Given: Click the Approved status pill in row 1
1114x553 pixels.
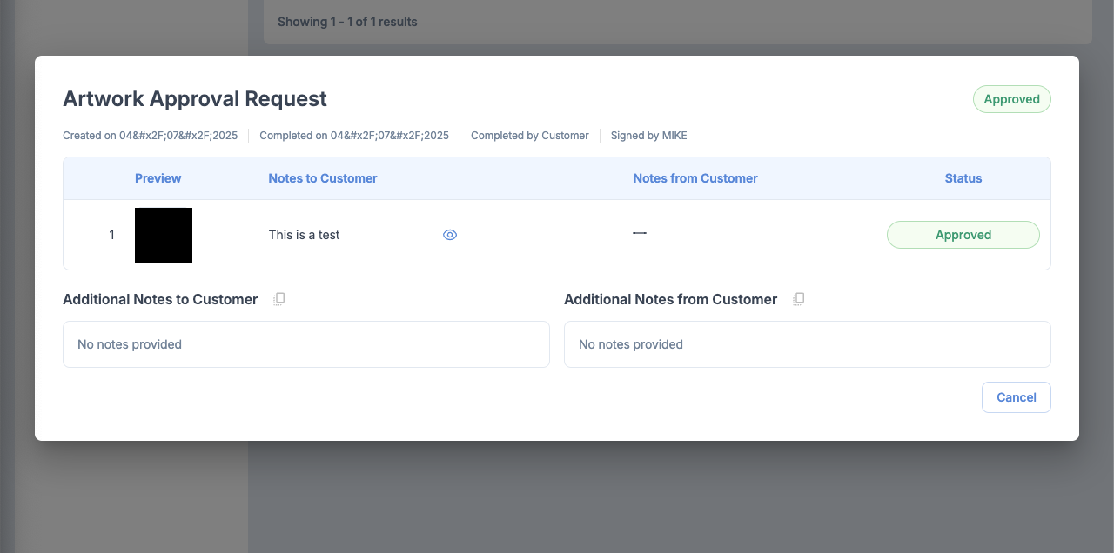Looking at the screenshot, I should 963,235.
